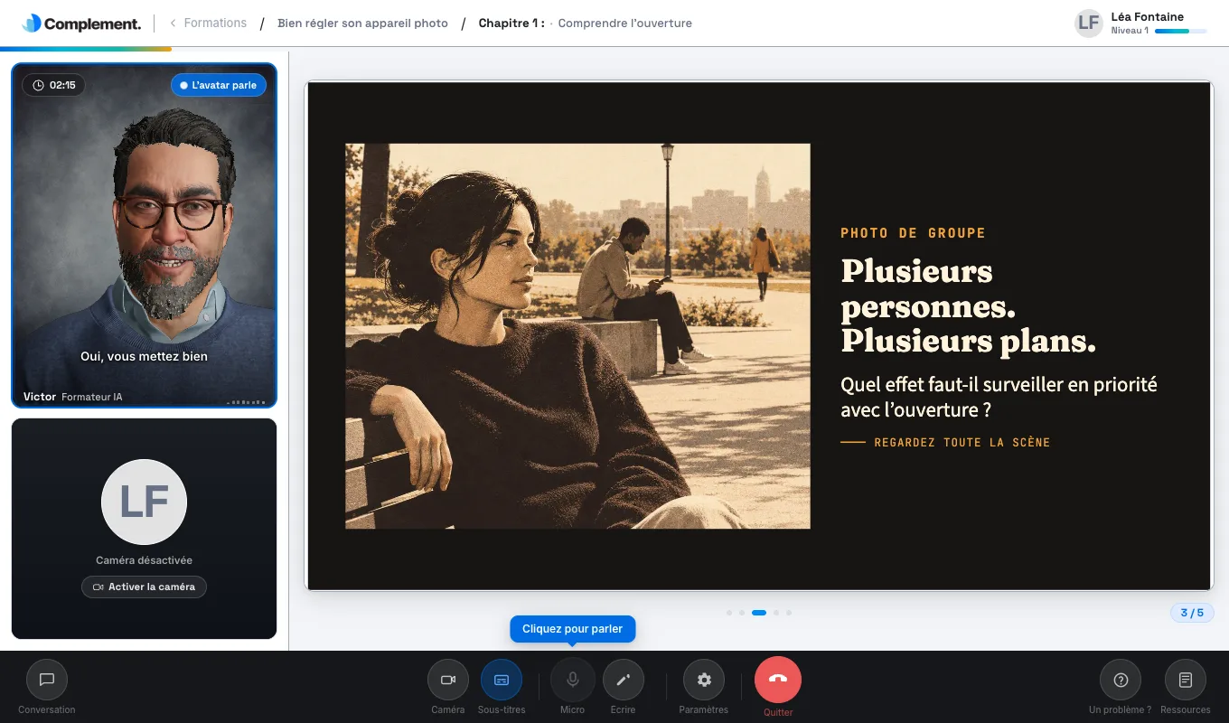Click 'REGARDEZ TOUTE LA SCÈNE' slide caption

pyautogui.click(x=962, y=443)
